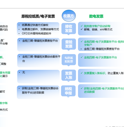Click the checkmark beside 发票重复入账标识
The height and width of the screenshot is (127, 124).
82,73
